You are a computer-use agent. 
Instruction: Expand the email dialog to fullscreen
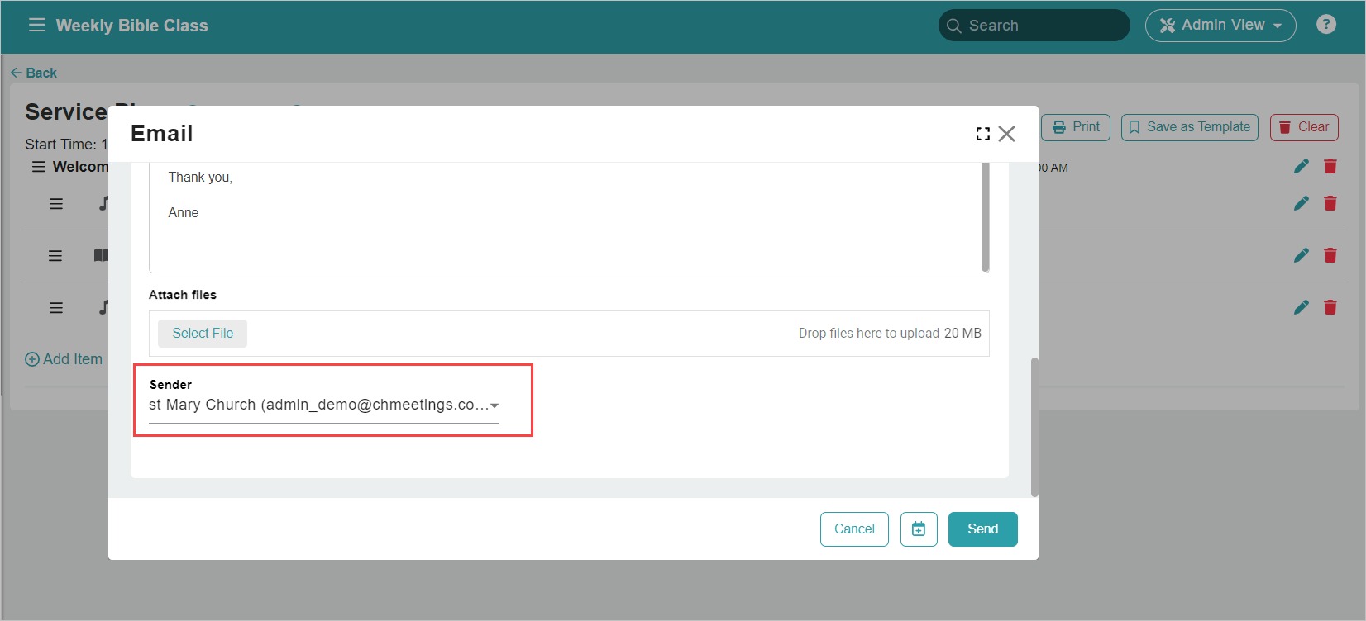pos(982,134)
